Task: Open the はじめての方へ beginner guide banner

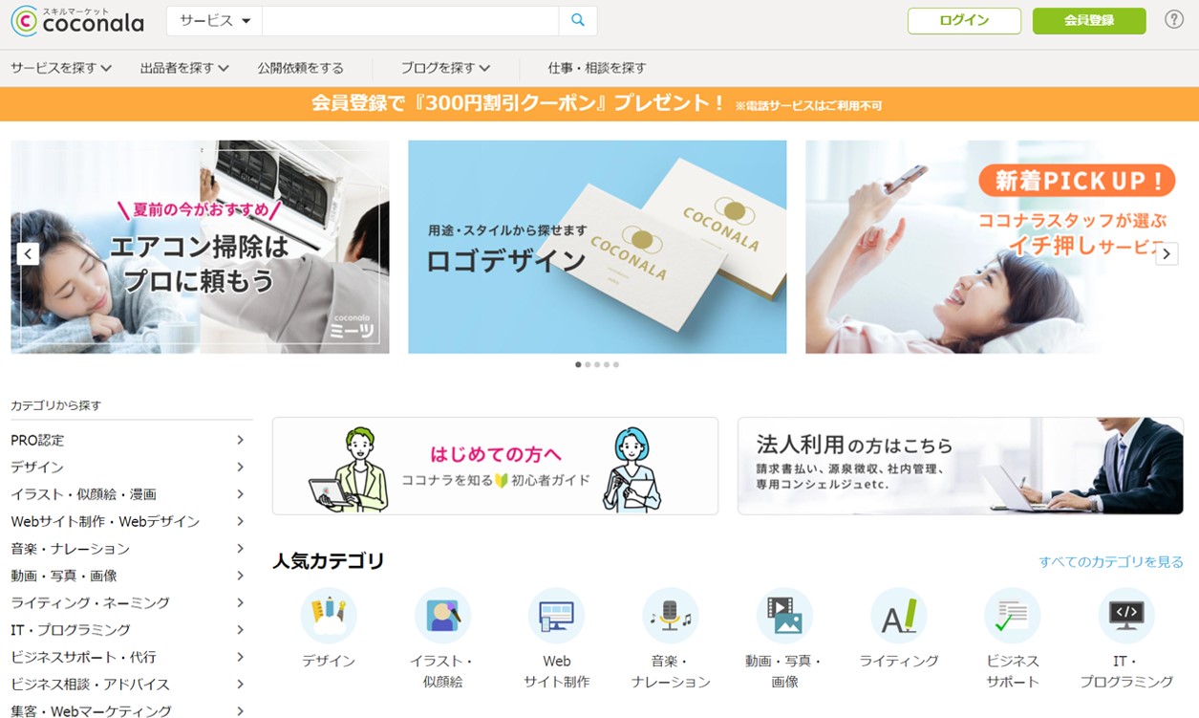Action: (495, 466)
